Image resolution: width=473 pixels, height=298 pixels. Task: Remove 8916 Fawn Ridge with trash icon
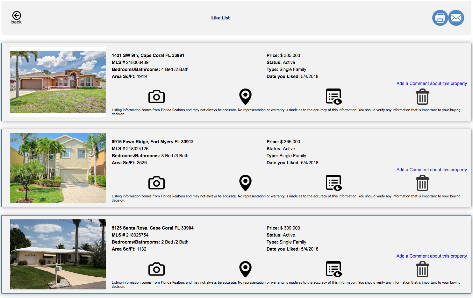click(422, 183)
